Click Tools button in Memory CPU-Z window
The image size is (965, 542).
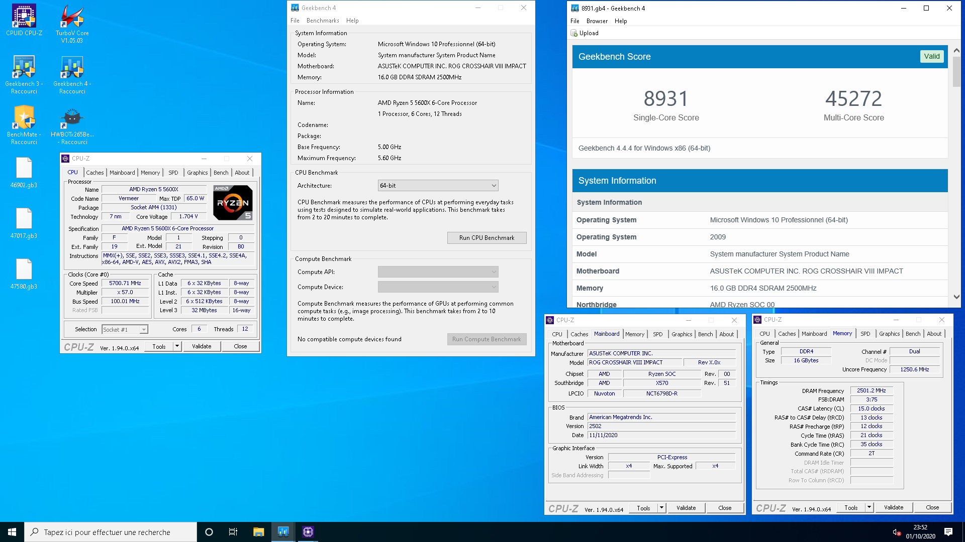coord(851,507)
